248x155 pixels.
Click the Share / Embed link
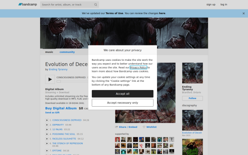click(x=128, y=127)
